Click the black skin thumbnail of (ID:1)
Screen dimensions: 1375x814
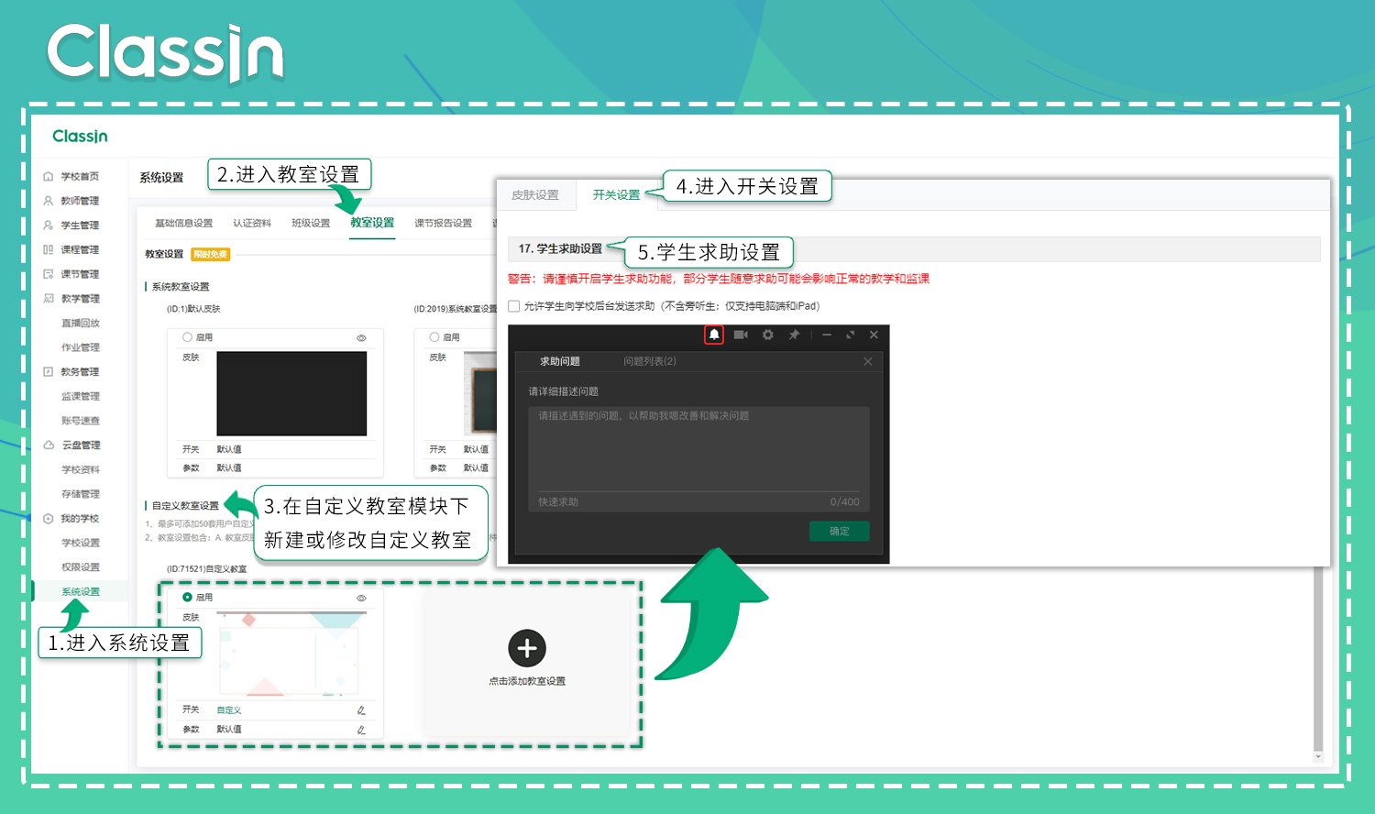click(x=291, y=393)
